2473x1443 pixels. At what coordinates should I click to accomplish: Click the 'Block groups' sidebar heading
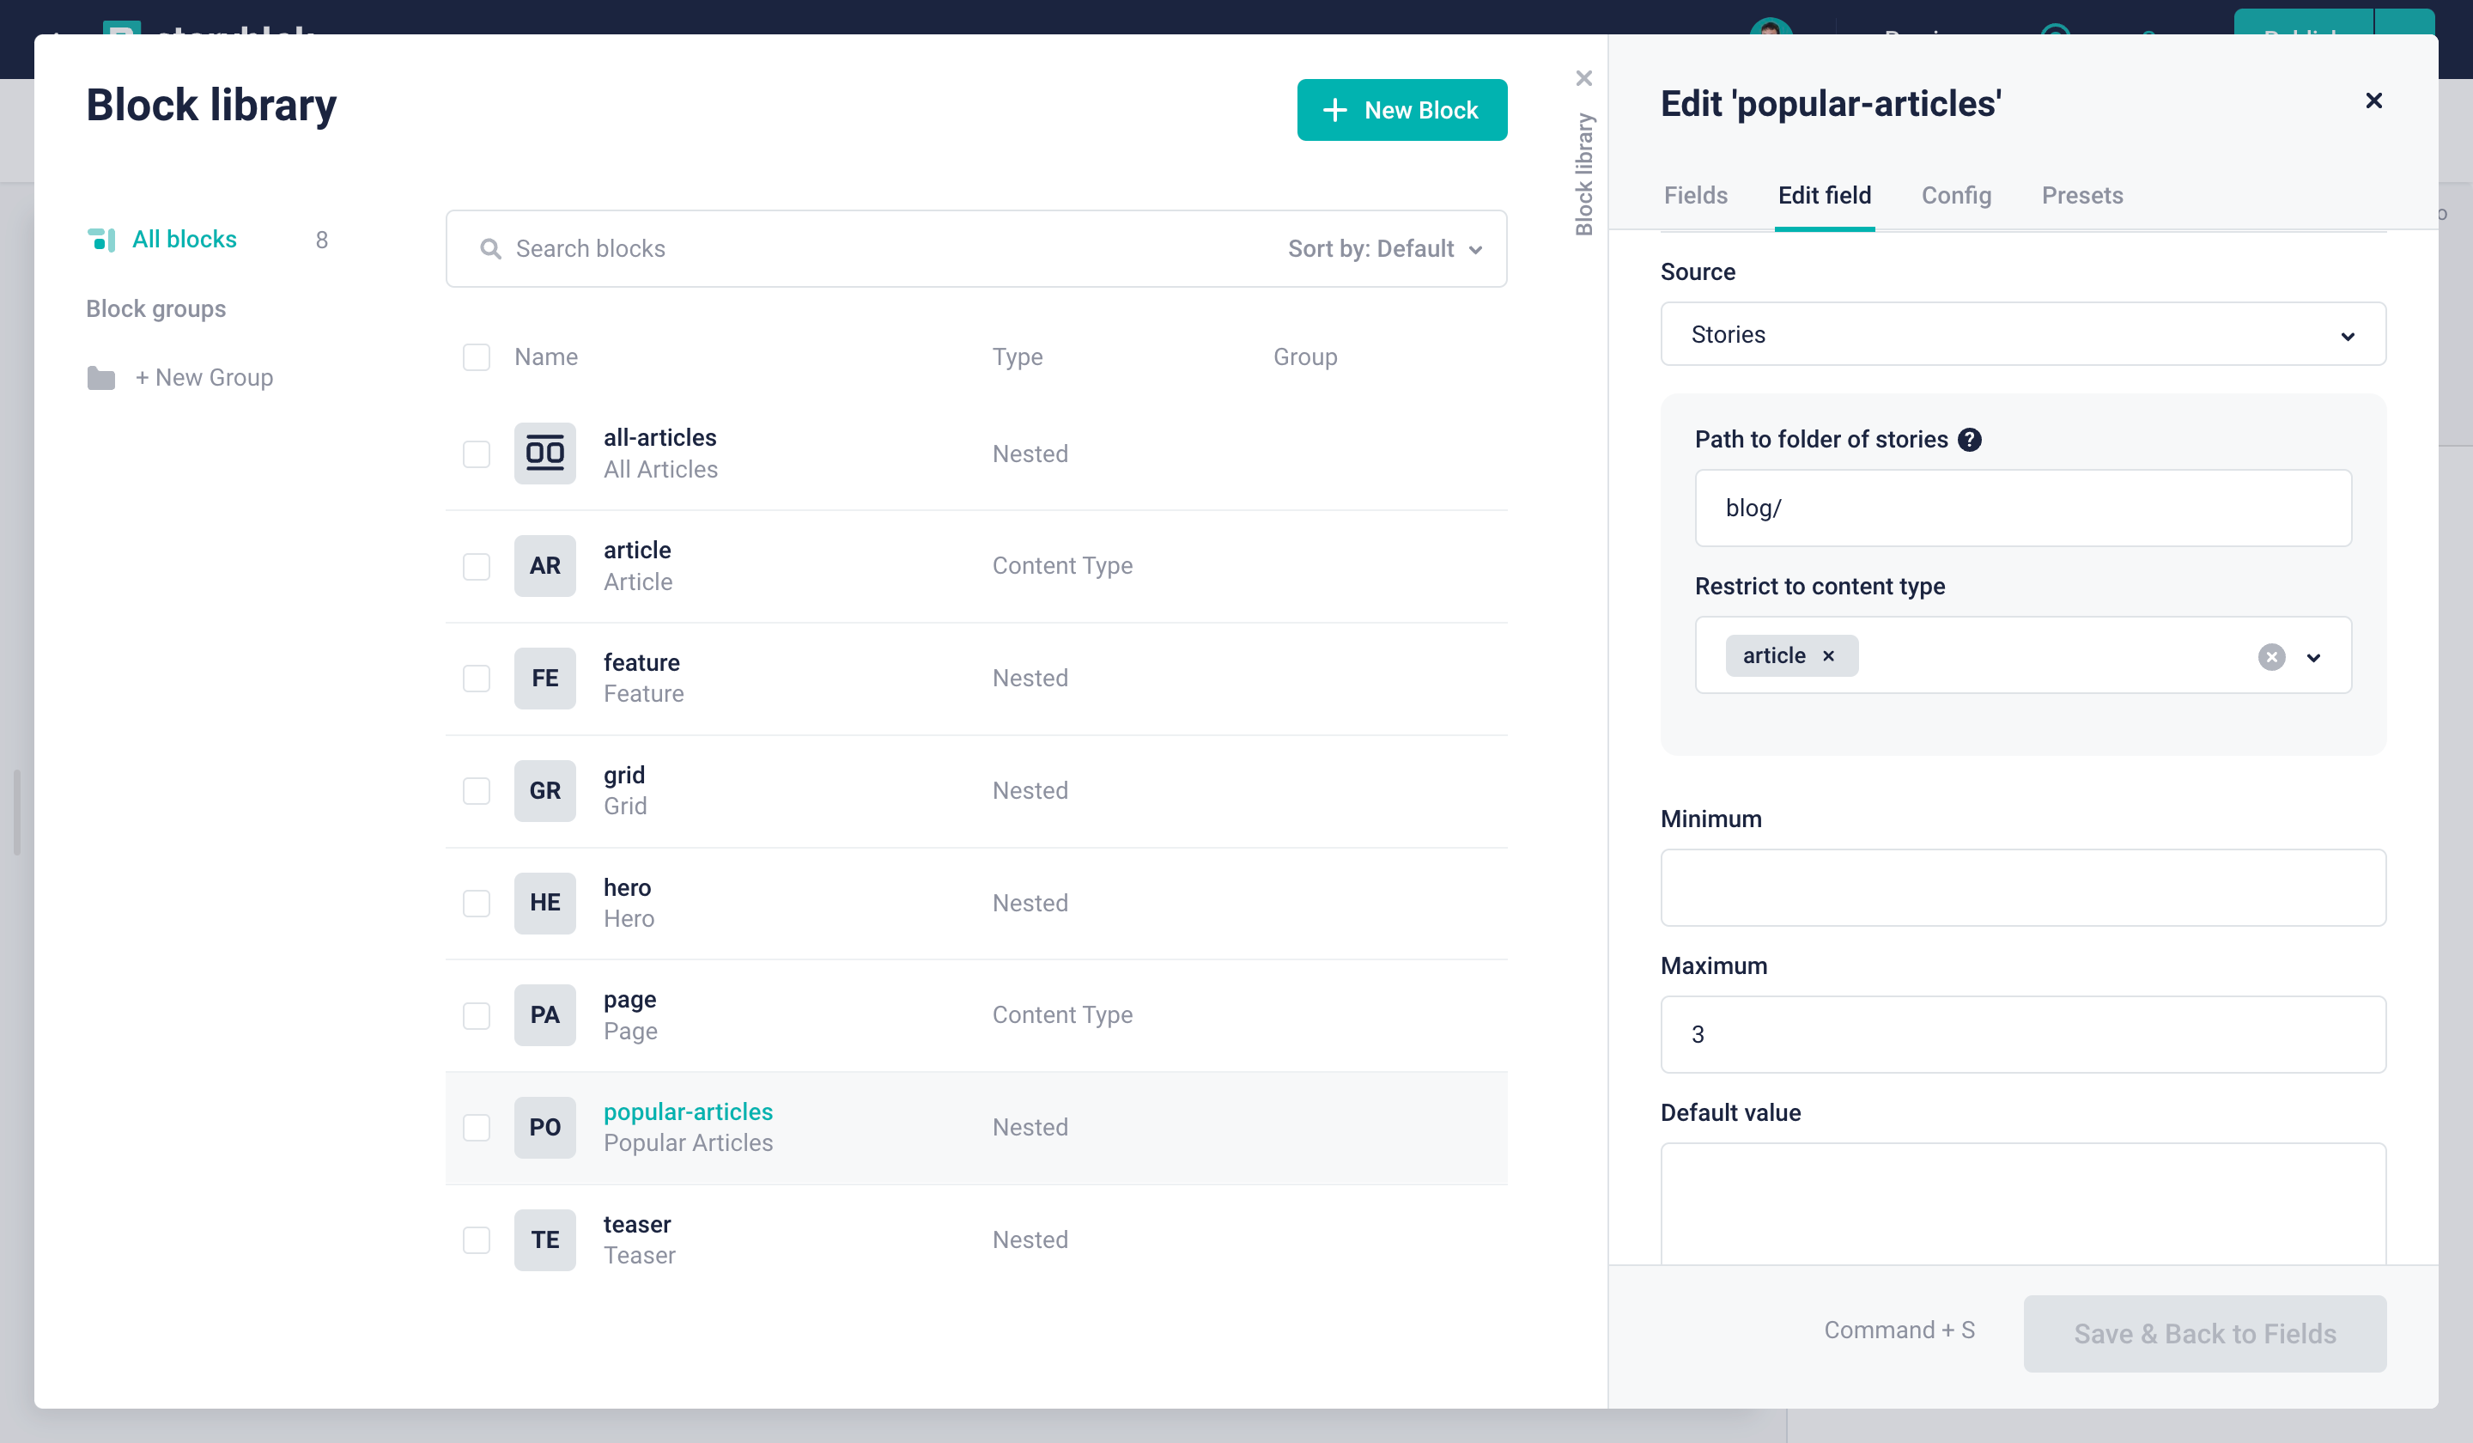click(x=156, y=309)
